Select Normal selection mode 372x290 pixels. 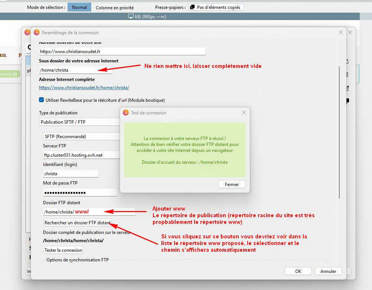[x=79, y=7]
